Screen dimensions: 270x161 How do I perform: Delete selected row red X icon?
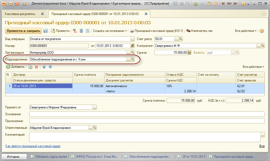point(36,67)
